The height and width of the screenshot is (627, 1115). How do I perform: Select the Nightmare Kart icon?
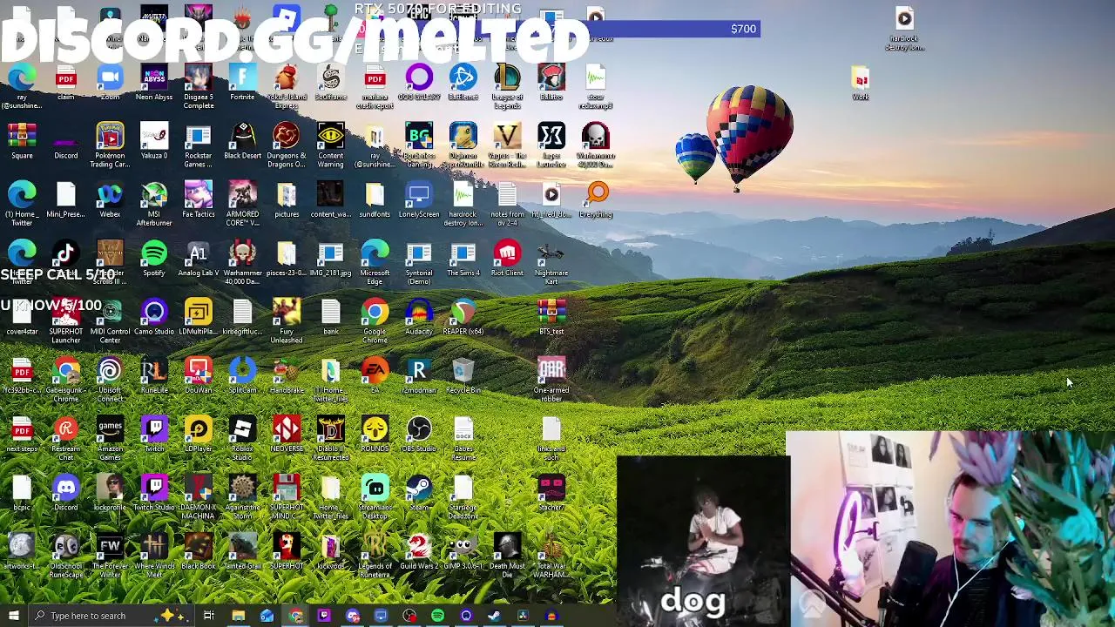(x=551, y=253)
